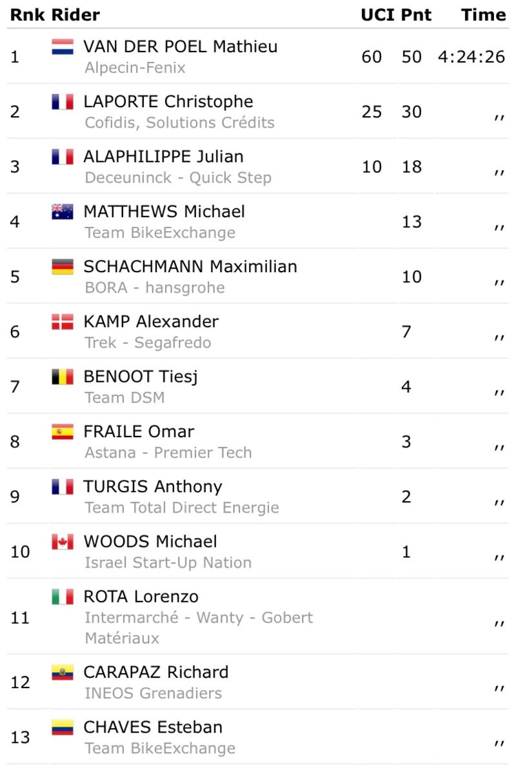Open rider page for VAN DER POEL Mathieu
The image size is (516, 770).
pyautogui.click(x=180, y=46)
